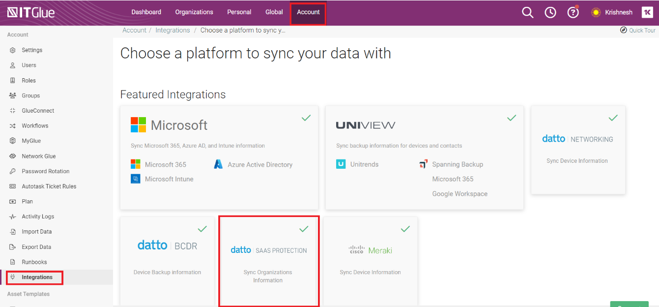Click the GlueConnect icon
Screen dimensions: 659x307
[13, 111]
